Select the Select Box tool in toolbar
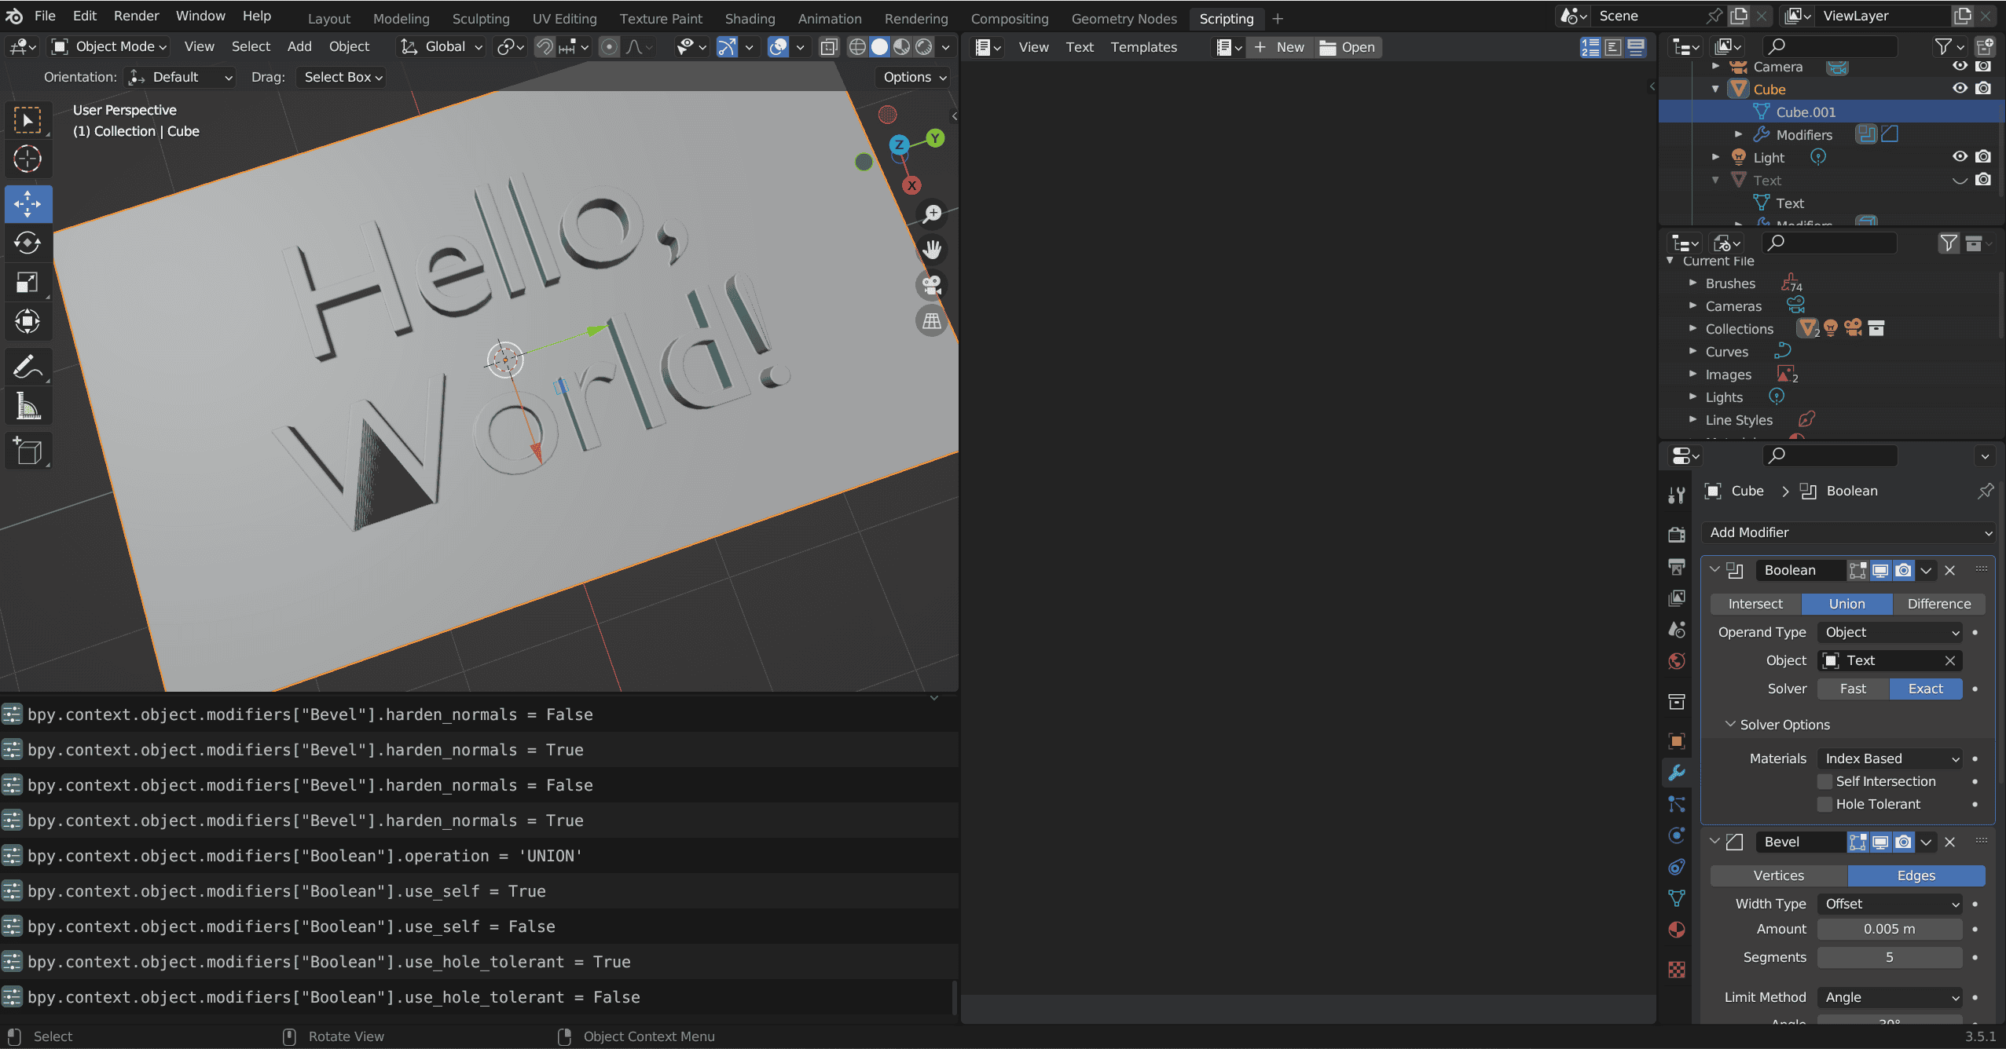This screenshot has width=2006, height=1049. pyautogui.click(x=28, y=120)
